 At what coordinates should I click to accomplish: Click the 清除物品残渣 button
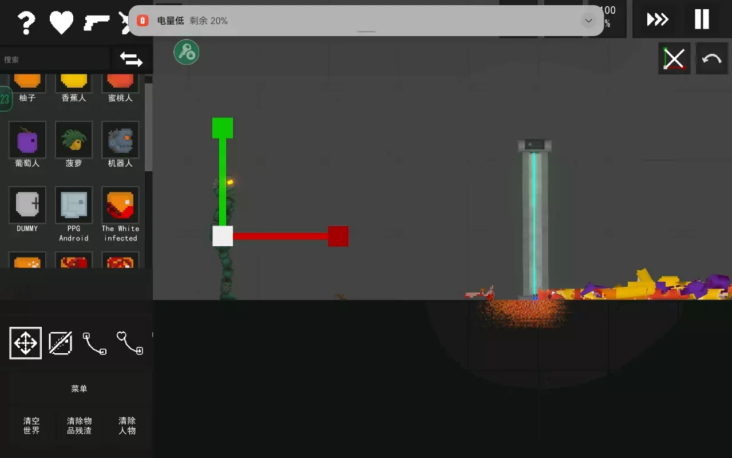(80, 425)
